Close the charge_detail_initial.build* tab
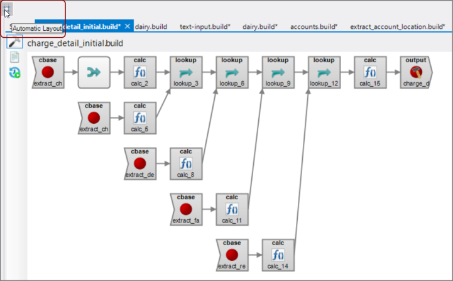Screen dimensions: 453x281 (128, 26)
